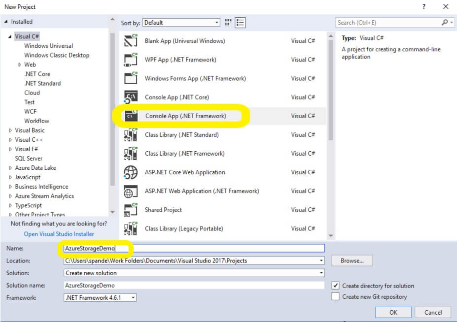Open the Location path dropdown

point(321,260)
